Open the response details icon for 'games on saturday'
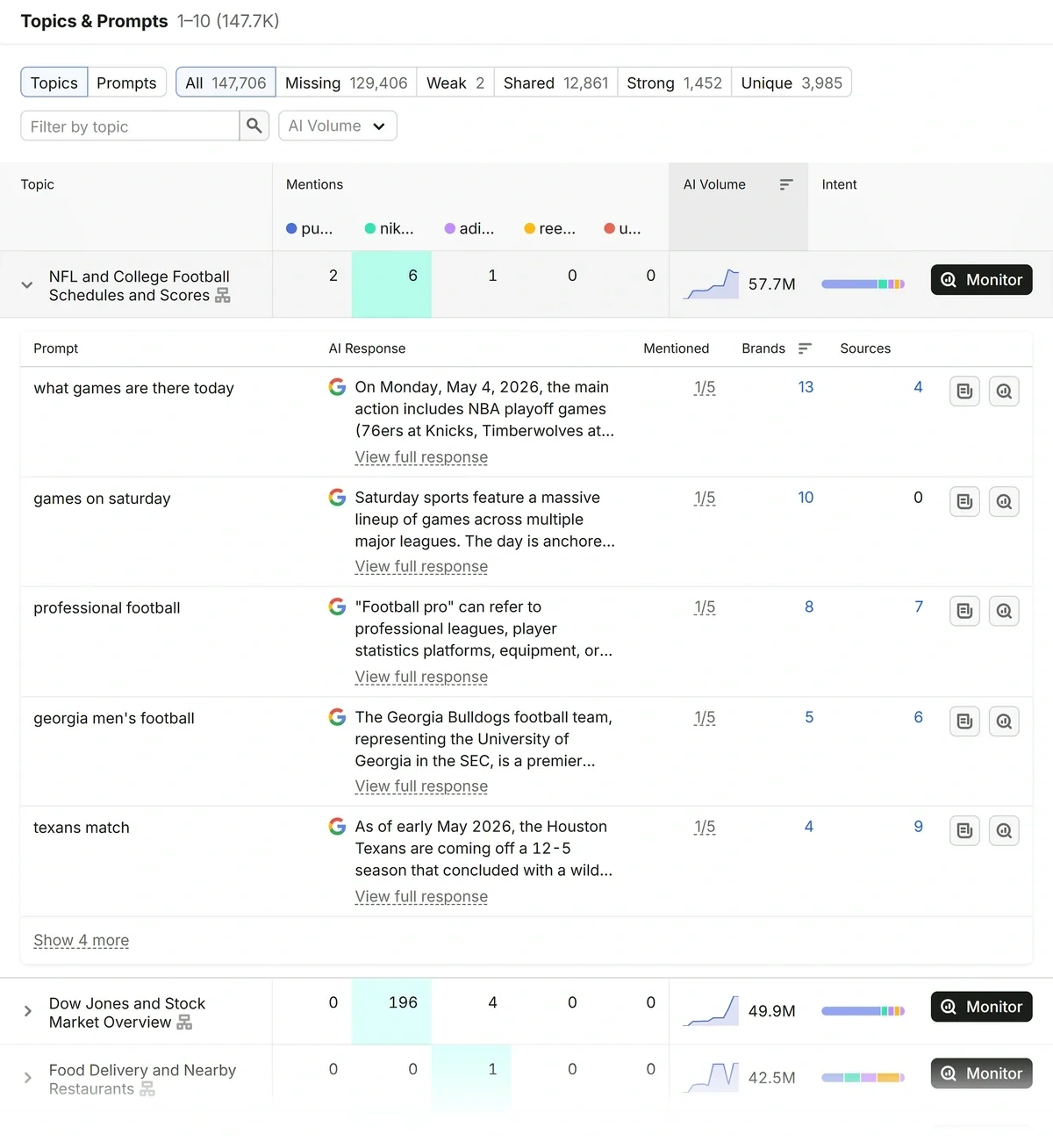Viewport: 1053px width, 1141px height. tap(964, 502)
